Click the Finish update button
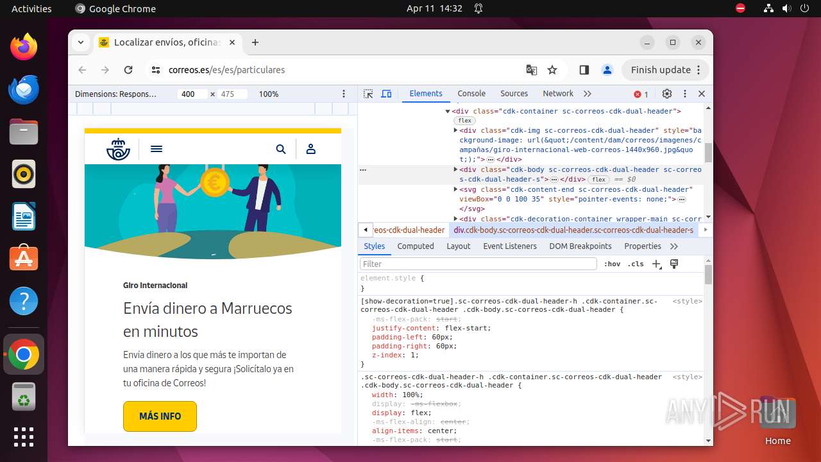Viewport: 821px width, 462px height. tap(665, 70)
